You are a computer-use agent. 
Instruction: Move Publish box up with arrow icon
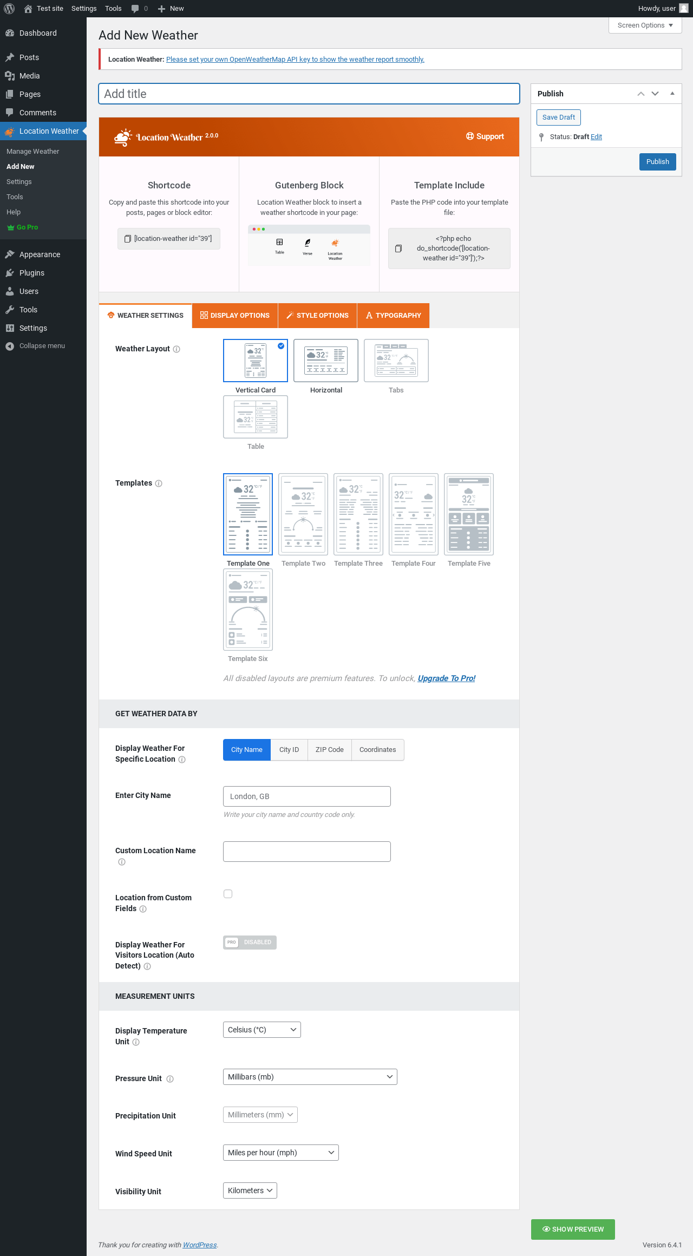(x=641, y=94)
